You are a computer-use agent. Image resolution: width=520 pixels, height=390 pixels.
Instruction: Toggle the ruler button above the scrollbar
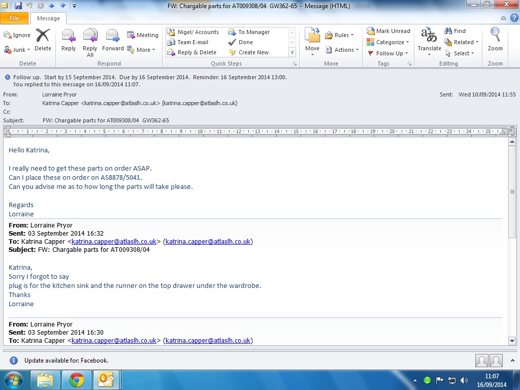tap(512, 132)
